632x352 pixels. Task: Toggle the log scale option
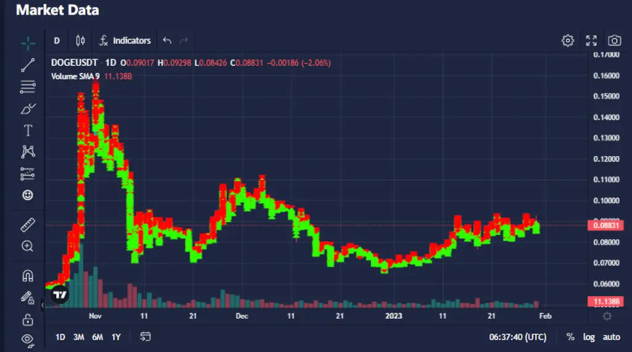[x=589, y=337]
